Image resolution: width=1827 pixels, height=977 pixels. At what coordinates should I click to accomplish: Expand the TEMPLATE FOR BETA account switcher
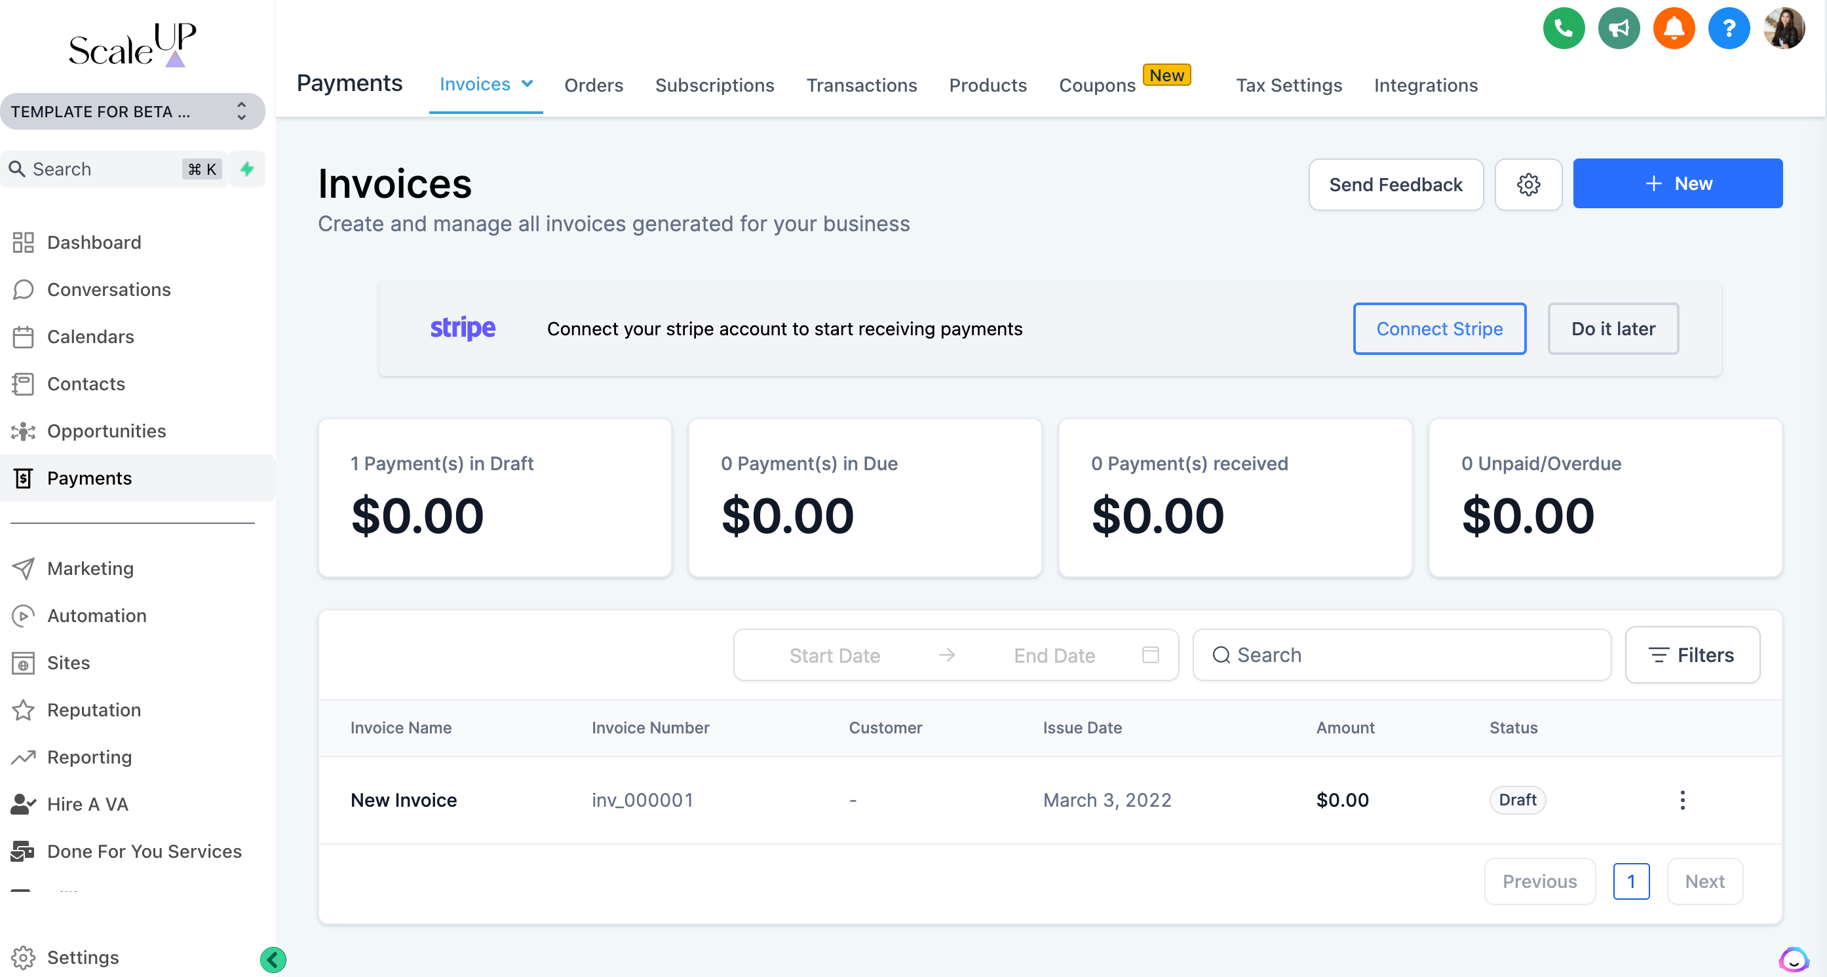point(132,111)
